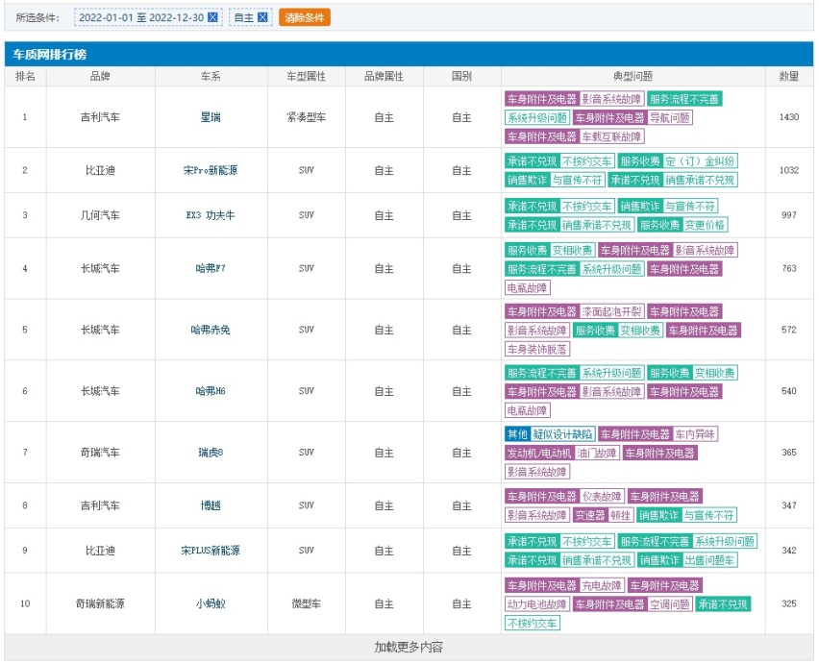Click the complaint count 763
Viewport: 819px width, 664px height.
click(788, 268)
